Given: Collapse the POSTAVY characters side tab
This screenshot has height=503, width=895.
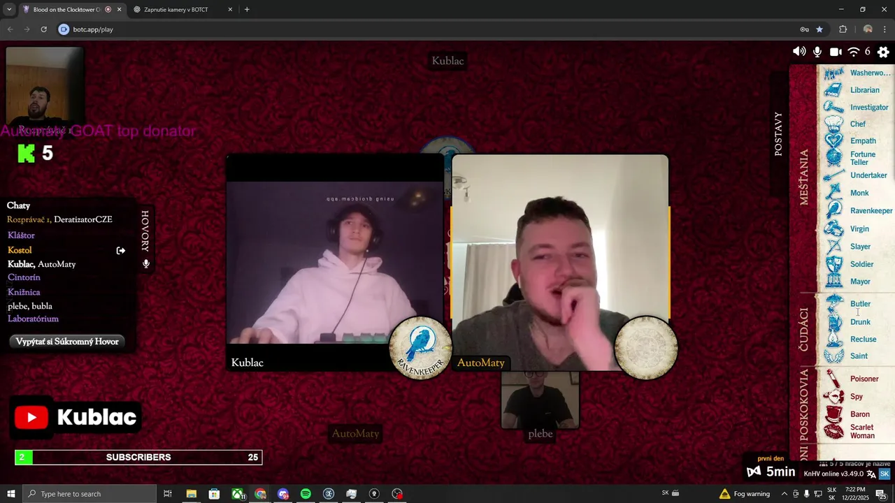Looking at the screenshot, I should [x=778, y=133].
